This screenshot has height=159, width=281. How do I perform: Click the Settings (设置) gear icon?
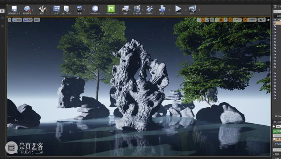79,9
